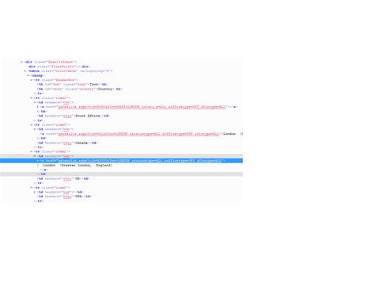
Task: Select the td row reading South Africa
Action: [x=73, y=116]
